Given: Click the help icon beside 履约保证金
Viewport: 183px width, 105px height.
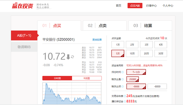Looking at the screenshot, I should (x=125, y=102).
